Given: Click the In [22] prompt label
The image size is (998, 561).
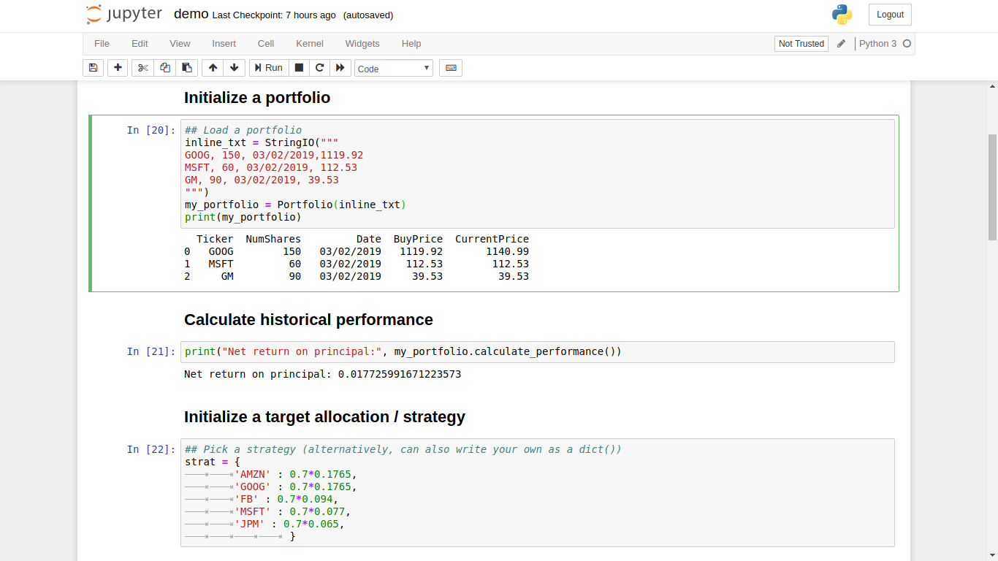Looking at the screenshot, I should [151, 449].
